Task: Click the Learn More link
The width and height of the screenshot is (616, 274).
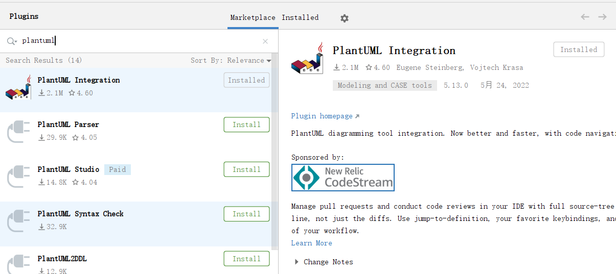Action: point(311,243)
